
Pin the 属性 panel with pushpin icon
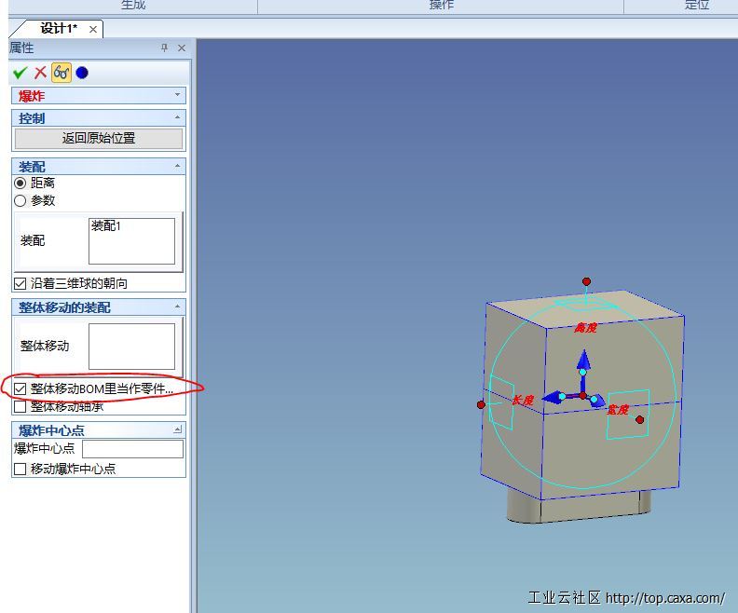165,48
